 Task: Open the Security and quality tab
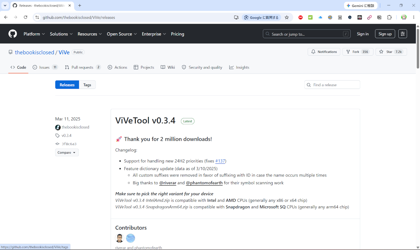point(202,67)
